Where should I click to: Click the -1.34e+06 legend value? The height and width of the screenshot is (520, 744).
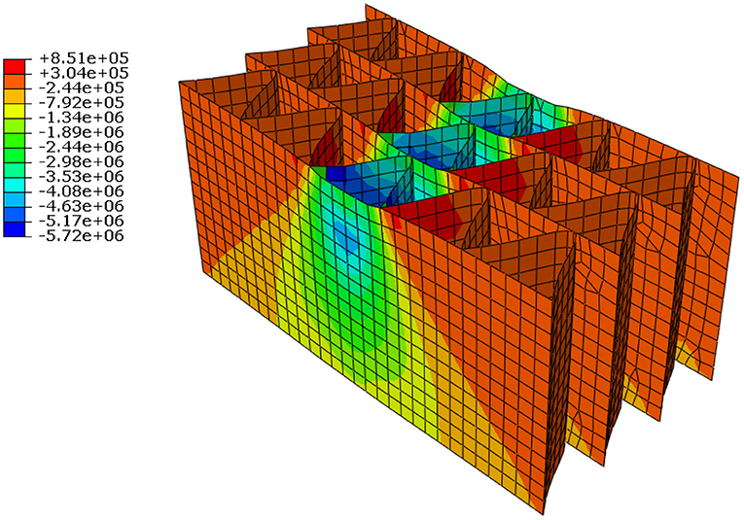click(x=82, y=117)
